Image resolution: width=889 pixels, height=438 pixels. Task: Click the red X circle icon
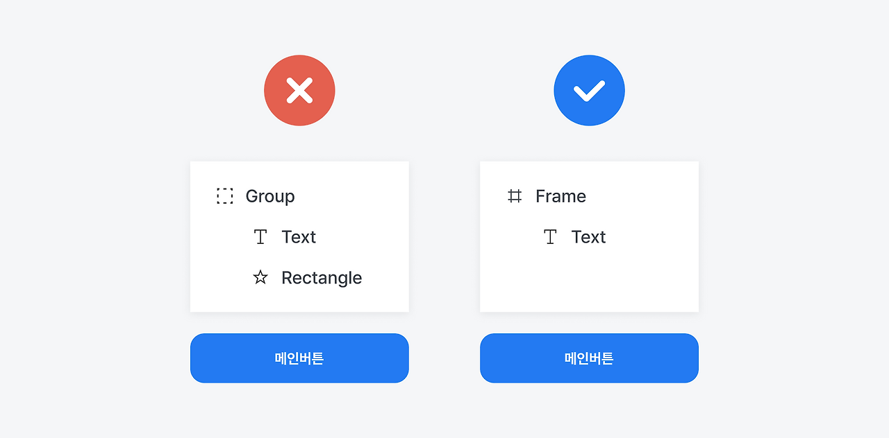[299, 91]
